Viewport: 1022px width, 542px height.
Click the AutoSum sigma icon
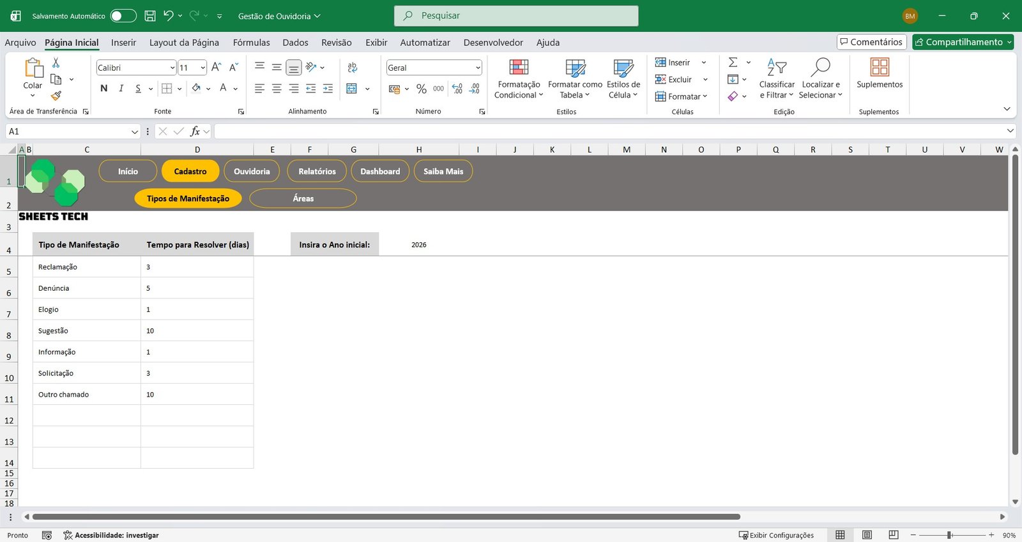tap(733, 62)
